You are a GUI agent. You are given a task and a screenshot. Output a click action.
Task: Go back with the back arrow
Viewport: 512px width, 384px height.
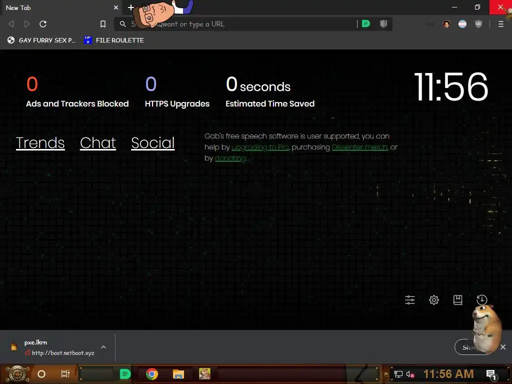pyautogui.click(x=11, y=24)
